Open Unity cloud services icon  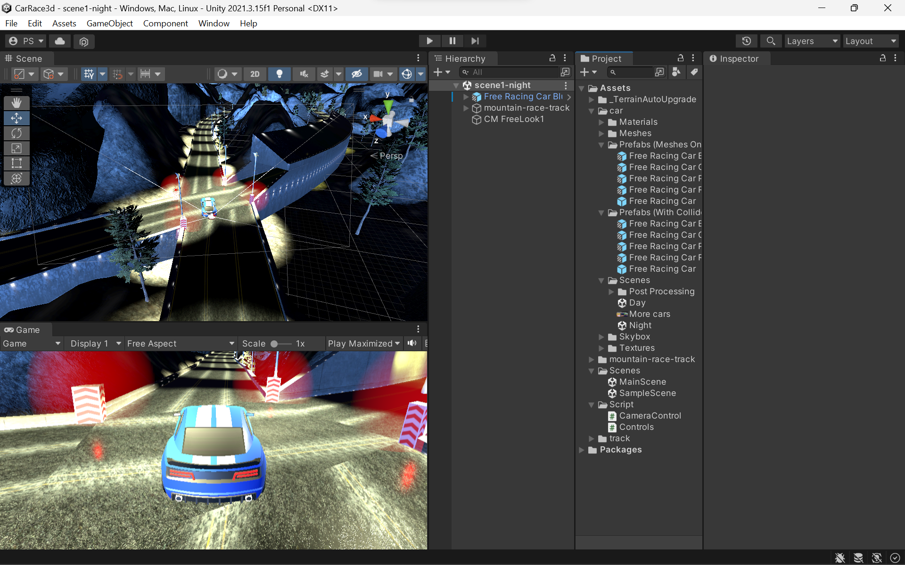(x=60, y=41)
